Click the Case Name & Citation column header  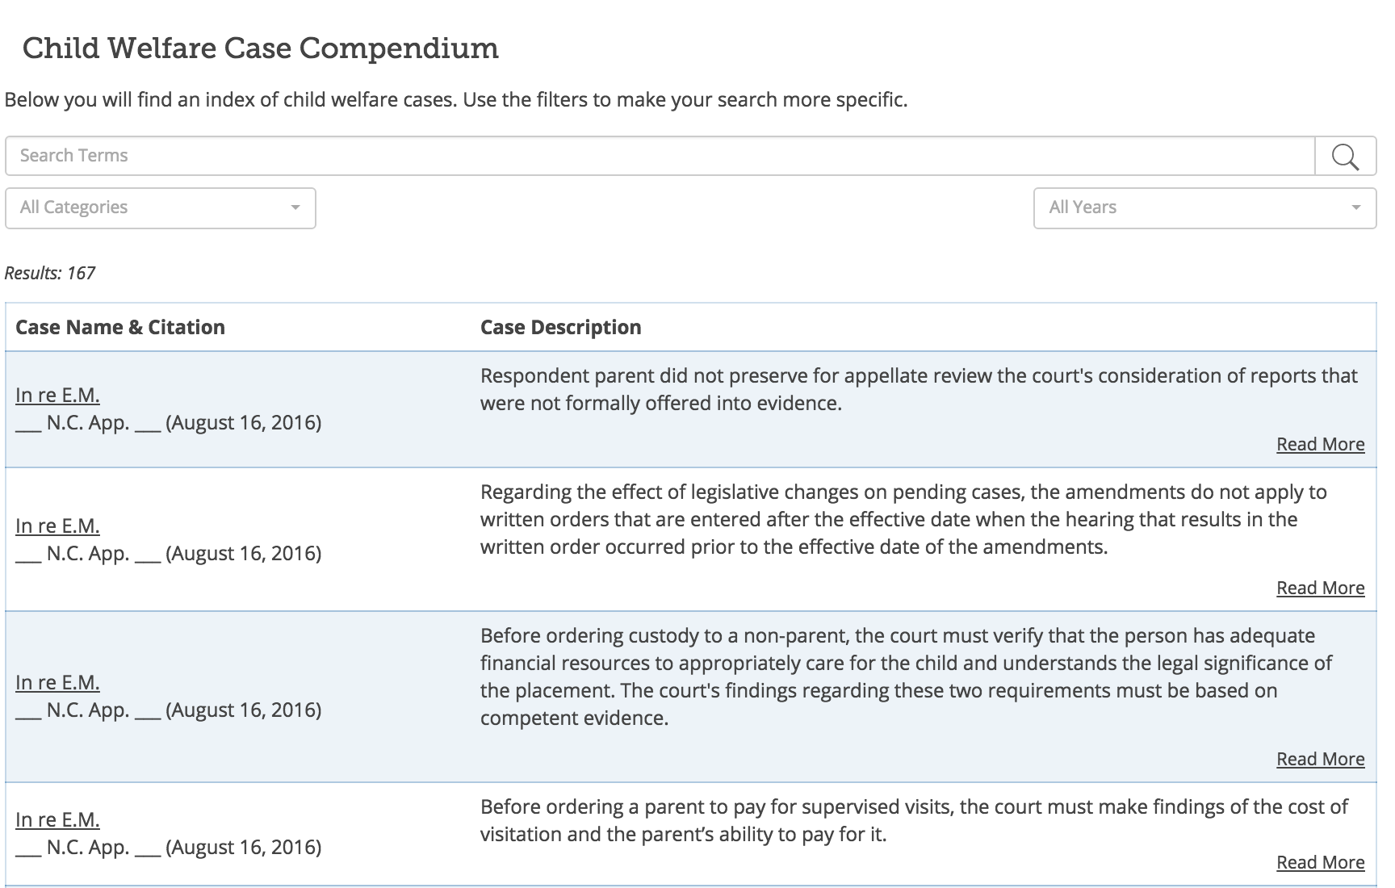point(120,328)
